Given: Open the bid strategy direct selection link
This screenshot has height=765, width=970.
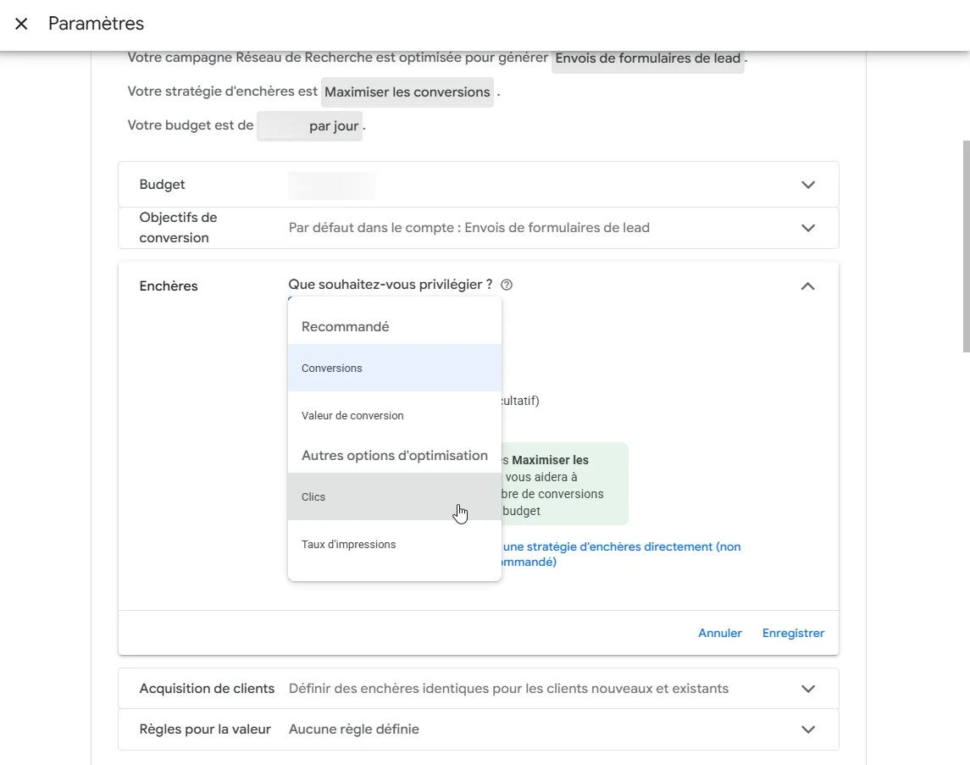Looking at the screenshot, I should 621,554.
